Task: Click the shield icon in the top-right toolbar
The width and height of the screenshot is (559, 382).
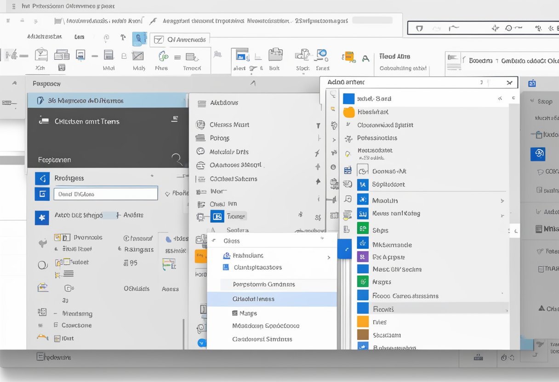Action: click(419, 28)
